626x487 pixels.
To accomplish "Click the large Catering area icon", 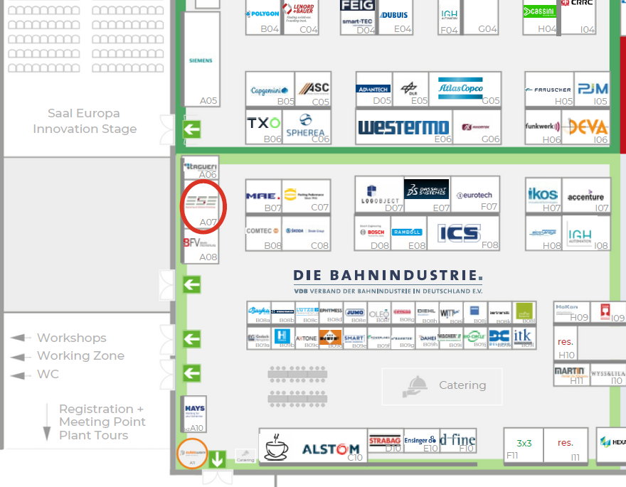I will [414, 385].
